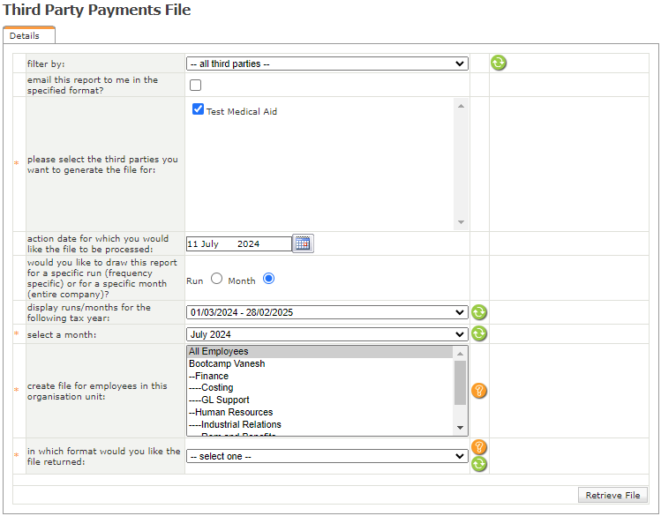This screenshot has height=516, width=661.
Task: Click help icon above the file format refresh
Action: (x=479, y=447)
